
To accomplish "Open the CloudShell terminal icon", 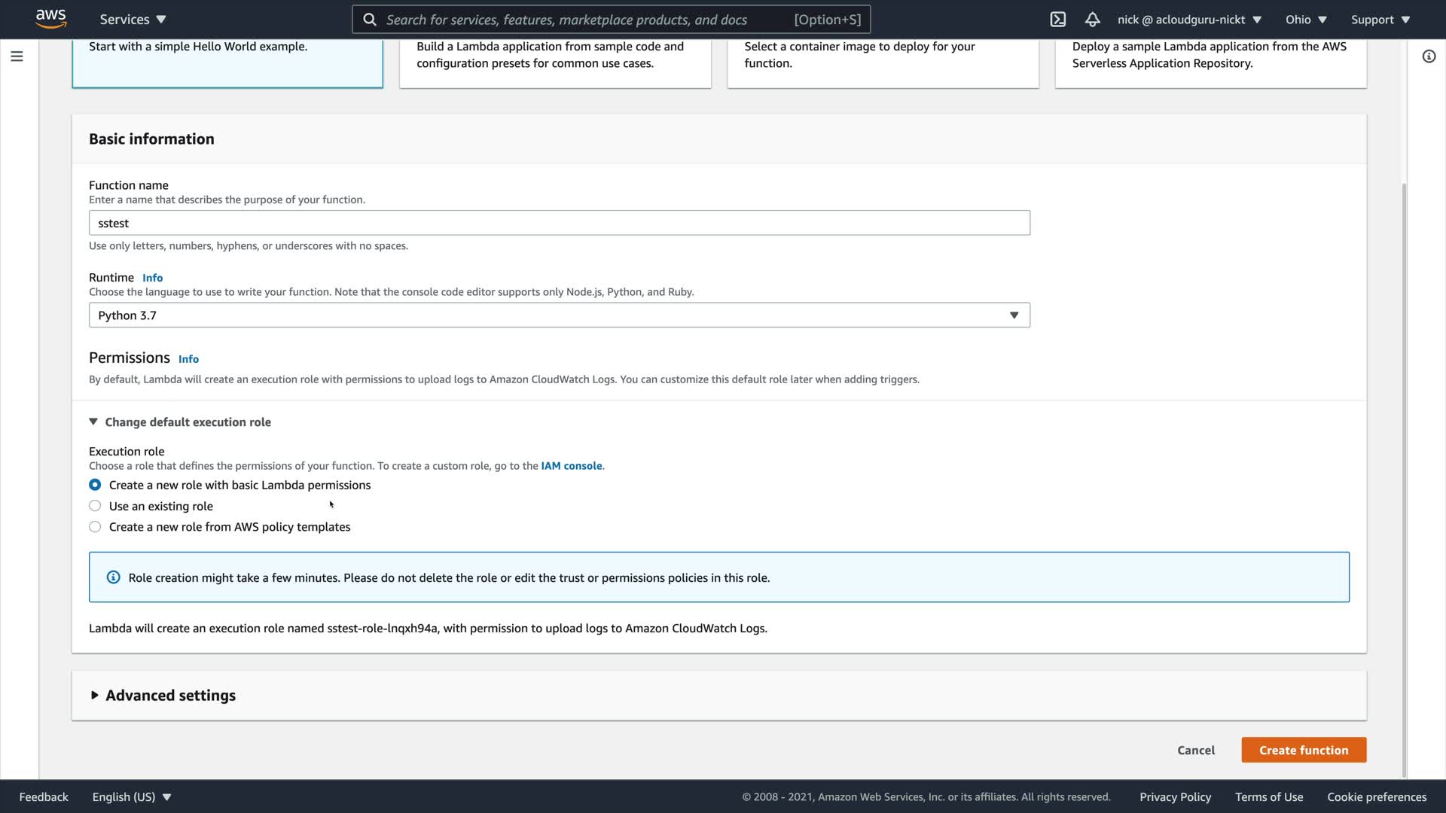I will (1058, 20).
